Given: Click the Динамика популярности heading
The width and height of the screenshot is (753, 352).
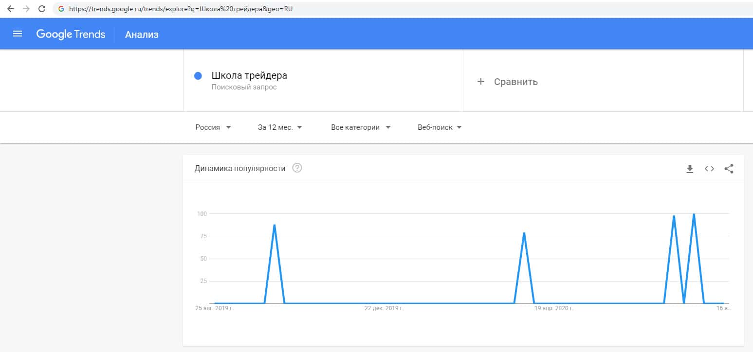Looking at the screenshot, I should (x=240, y=169).
